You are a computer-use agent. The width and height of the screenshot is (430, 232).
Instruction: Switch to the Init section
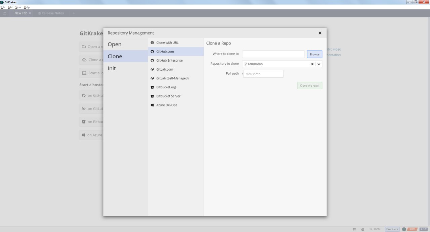point(125,68)
